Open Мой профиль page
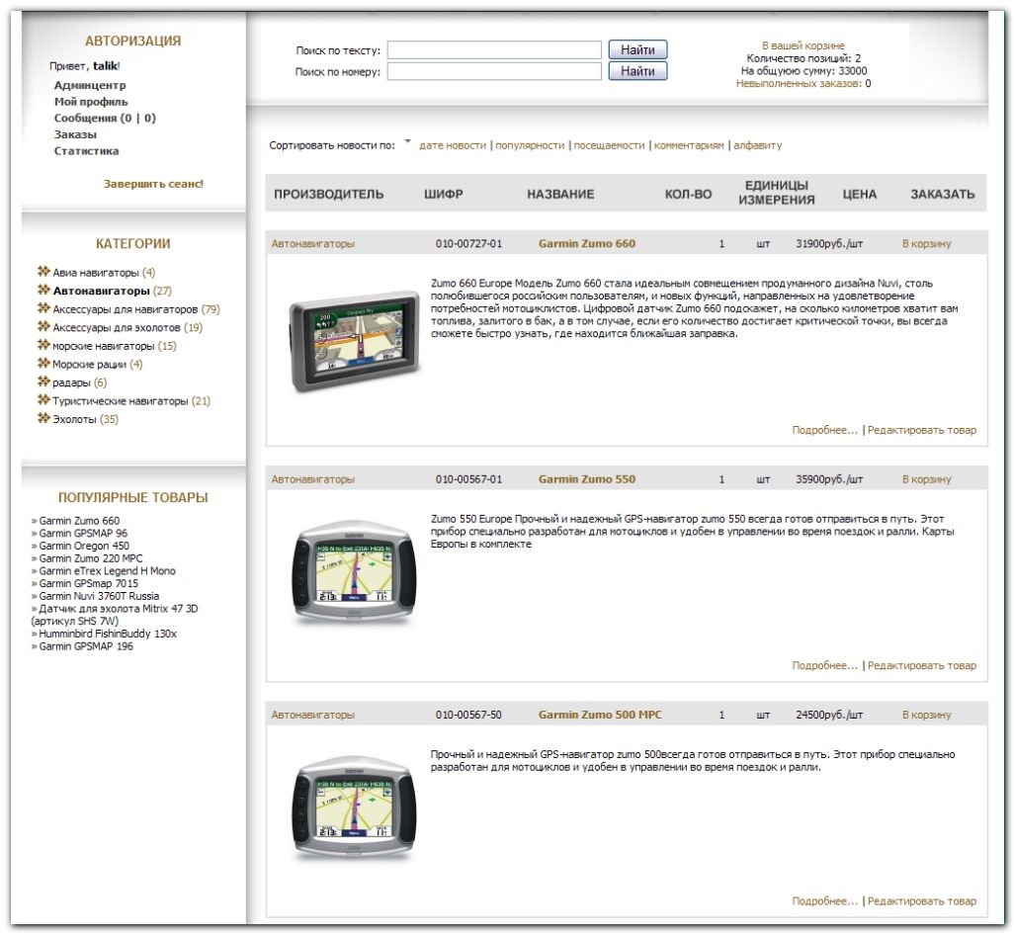This screenshot has width=1015, height=935. coord(91,102)
